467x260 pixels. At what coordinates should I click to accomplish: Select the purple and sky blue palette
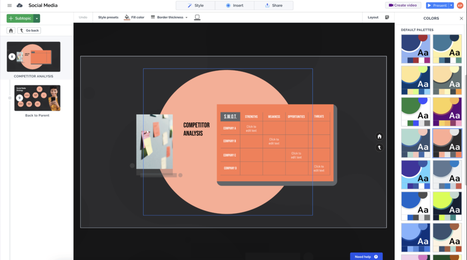[x=415, y=175]
